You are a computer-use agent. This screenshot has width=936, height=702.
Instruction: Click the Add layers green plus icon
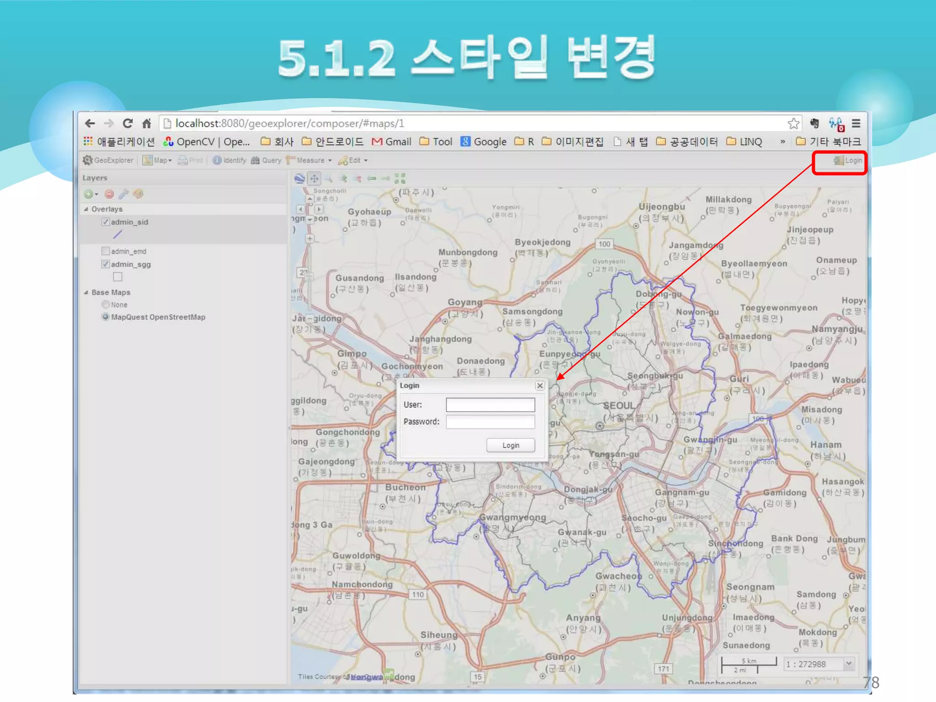[89, 194]
